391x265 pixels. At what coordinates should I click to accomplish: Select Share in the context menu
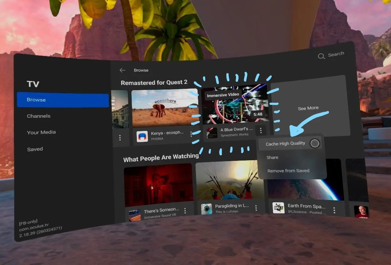point(272,157)
